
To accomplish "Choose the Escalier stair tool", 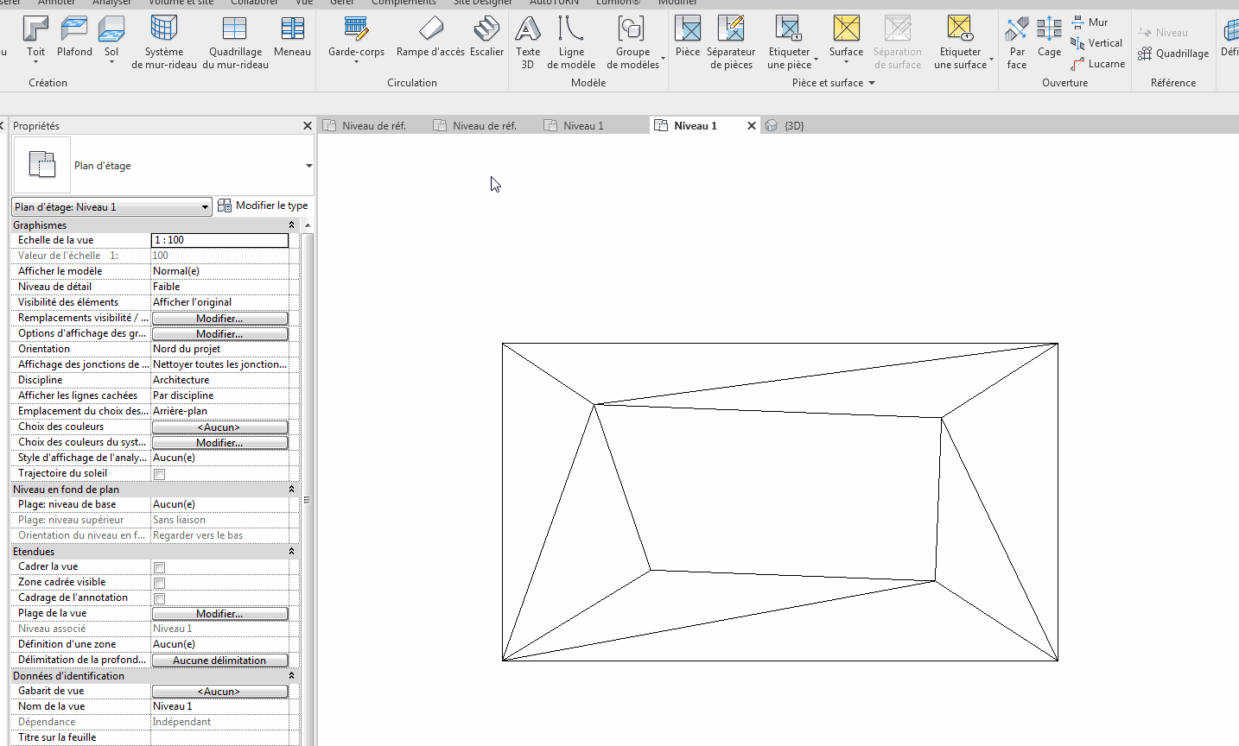I will [x=486, y=37].
